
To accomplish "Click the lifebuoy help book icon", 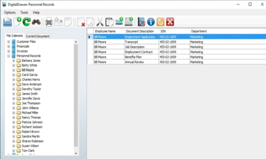I will click(x=142, y=22).
